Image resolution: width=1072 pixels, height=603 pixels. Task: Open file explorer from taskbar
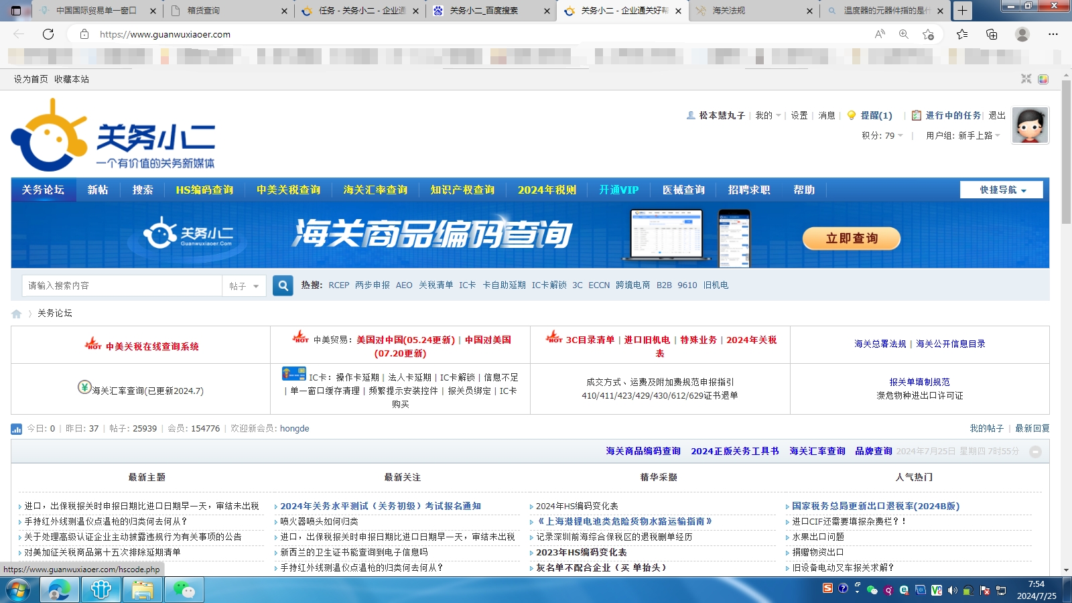[142, 590]
